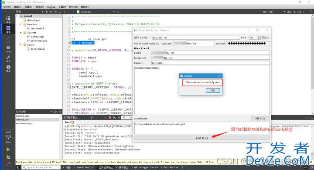Image resolution: width=314 pixels, height=170 pixels.
Task: Click the Type to locate search box
Action: pyautogui.click(x=41, y=167)
